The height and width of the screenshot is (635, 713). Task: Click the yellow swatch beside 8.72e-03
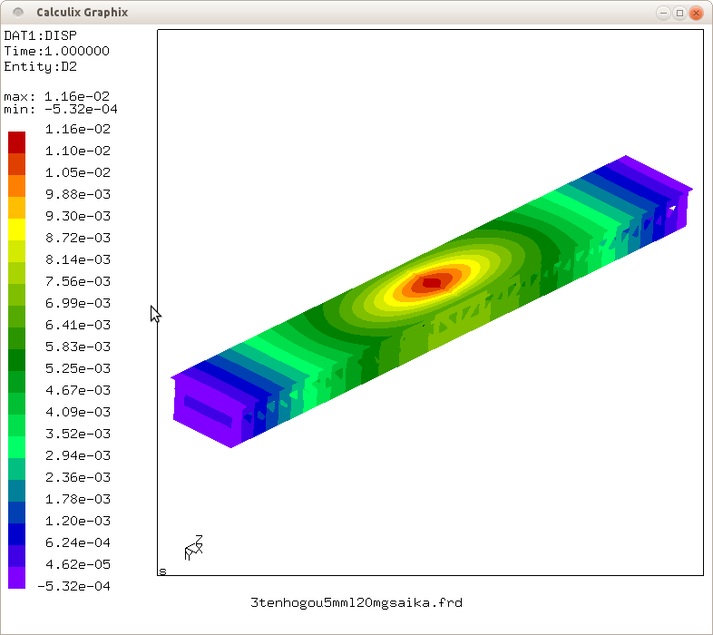click(17, 230)
